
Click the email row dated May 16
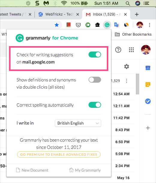(x=123, y=178)
